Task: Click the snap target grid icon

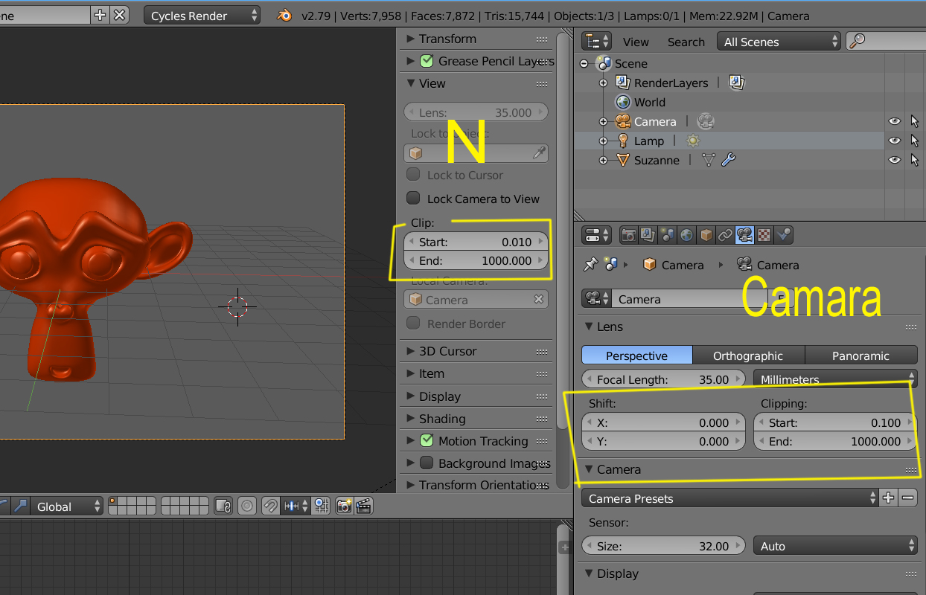Action: tap(322, 506)
